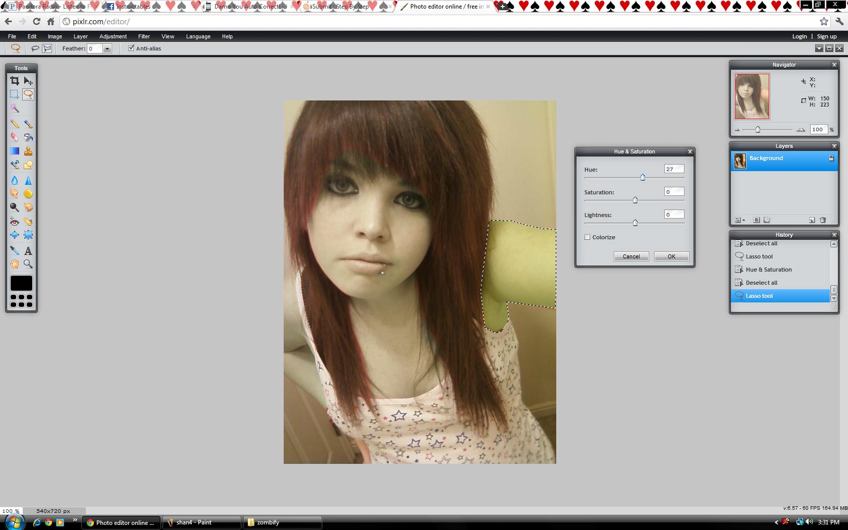The width and height of the screenshot is (848, 530).
Task: Select the Color Picker eyedropper tool
Action: pyautogui.click(x=15, y=250)
